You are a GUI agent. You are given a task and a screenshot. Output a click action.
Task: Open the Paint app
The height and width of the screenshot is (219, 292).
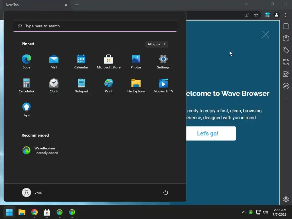(109, 86)
